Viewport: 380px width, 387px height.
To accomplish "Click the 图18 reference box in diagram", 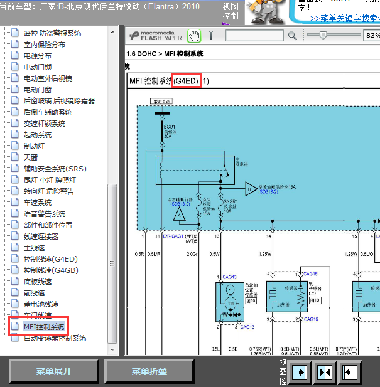I will (x=251, y=300).
